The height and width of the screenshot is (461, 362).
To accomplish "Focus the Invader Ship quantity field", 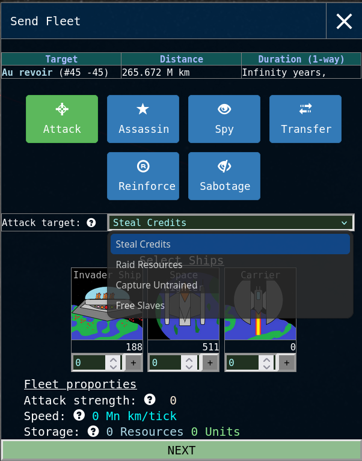I will pos(89,362).
